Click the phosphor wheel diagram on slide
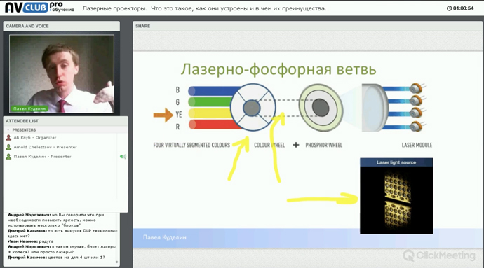This screenshot has height=268, width=484. [x=321, y=108]
